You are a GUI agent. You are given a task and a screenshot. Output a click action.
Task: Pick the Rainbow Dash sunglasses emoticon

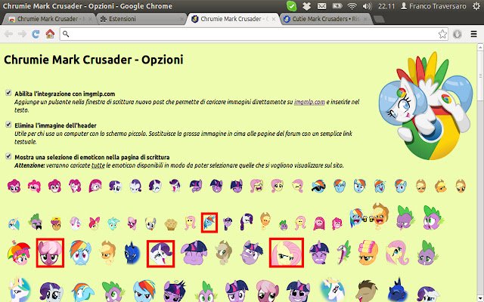tap(318, 186)
